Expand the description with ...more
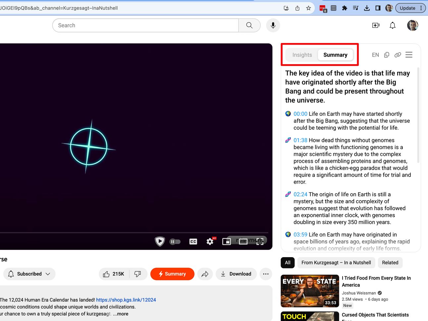This screenshot has height=321, width=428. point(121,314)
